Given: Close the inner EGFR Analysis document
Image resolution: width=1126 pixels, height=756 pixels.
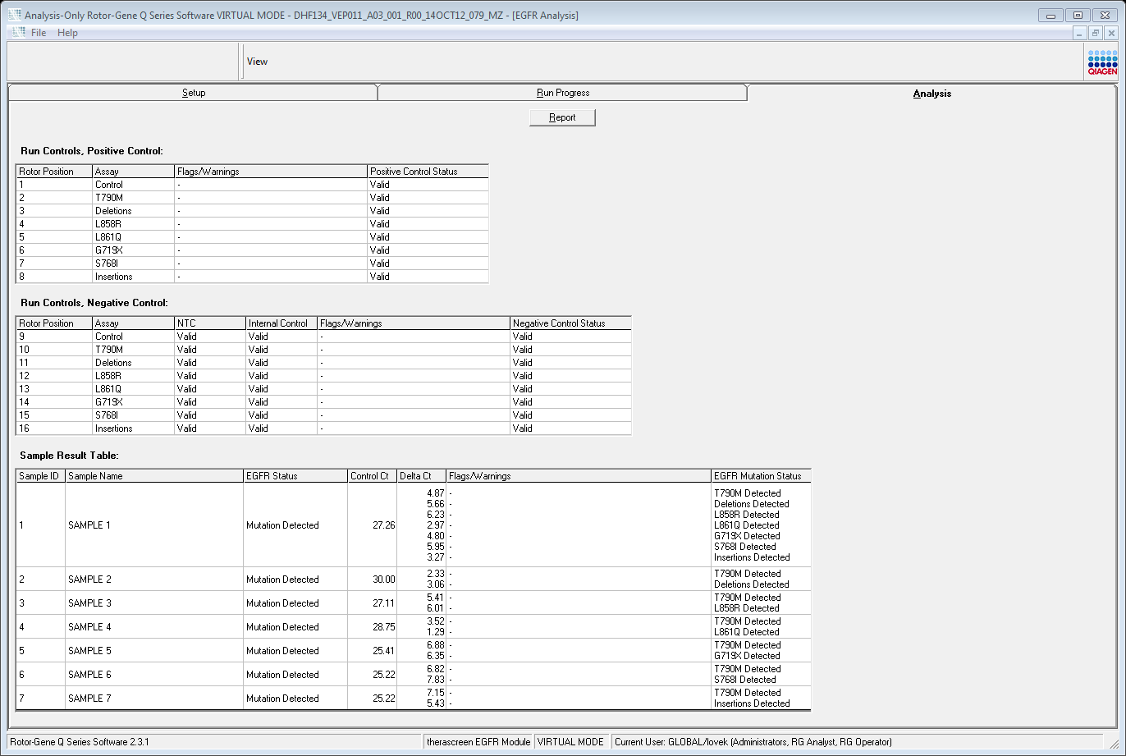Looking at the screenshot, I should [1111, 33].
